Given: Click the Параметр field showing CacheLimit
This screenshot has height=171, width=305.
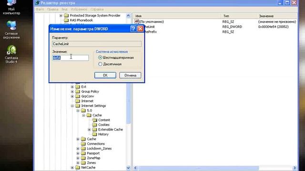Looking at the screenshot, I should (x=97, y=44).
